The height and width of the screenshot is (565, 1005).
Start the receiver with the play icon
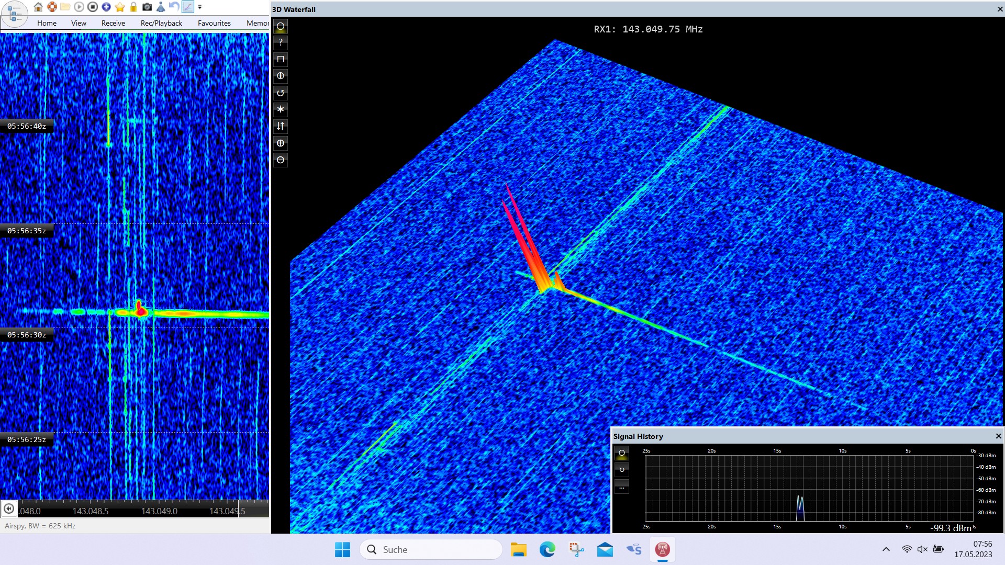(79, 7)
